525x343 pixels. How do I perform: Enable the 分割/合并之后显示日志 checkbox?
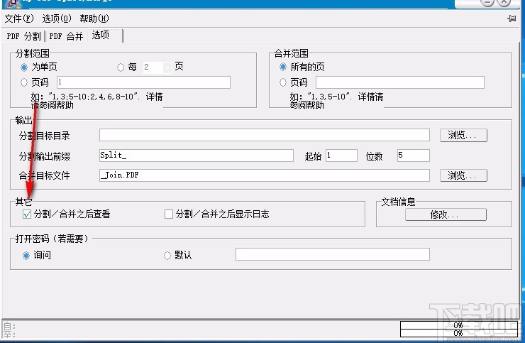click(x=168, y=214)
